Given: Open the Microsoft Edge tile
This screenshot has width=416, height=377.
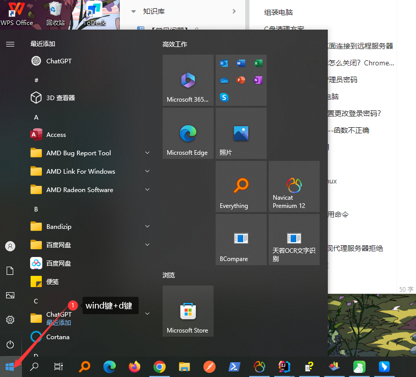Looking at the screenshot, I should 188,133.
